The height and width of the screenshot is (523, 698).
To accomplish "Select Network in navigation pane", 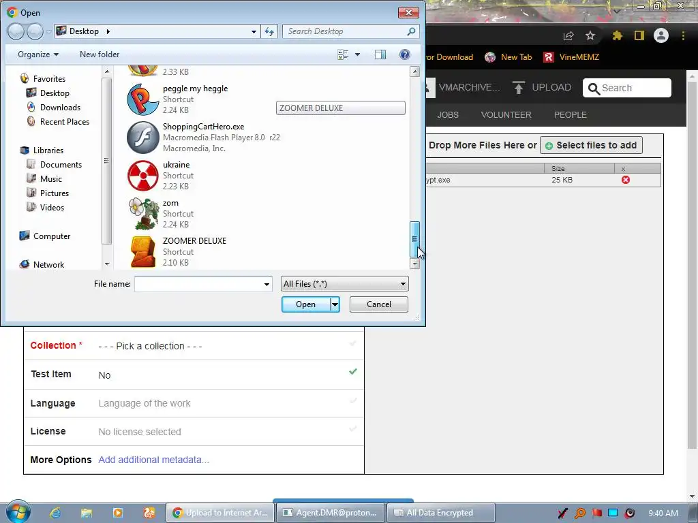I will tap(42, 265).
